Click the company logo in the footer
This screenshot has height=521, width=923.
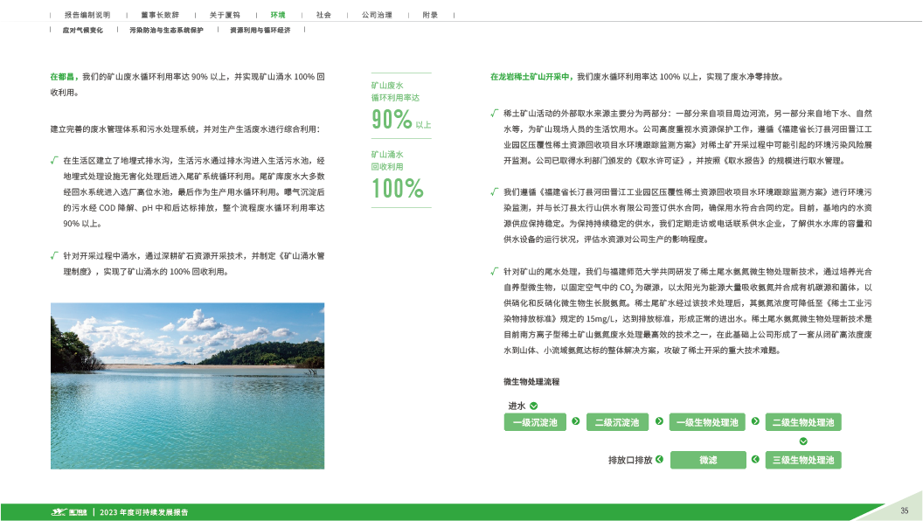click(x=69, y=511)
